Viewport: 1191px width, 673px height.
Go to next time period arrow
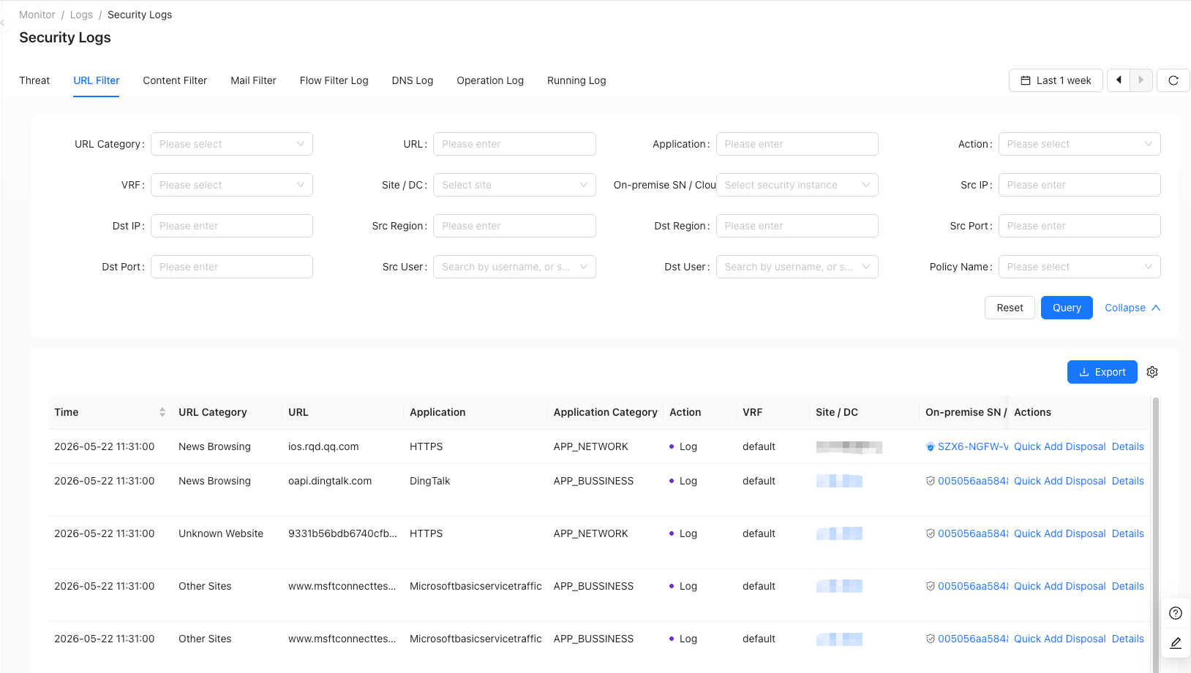coord(1141,80)
